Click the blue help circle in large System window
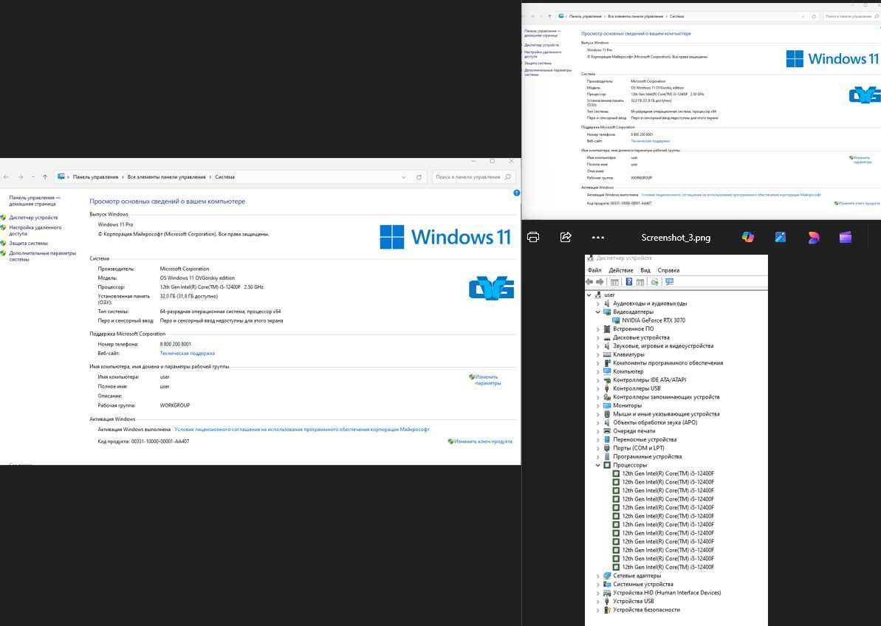Screen dimensions: 881x626 [516, 193]
